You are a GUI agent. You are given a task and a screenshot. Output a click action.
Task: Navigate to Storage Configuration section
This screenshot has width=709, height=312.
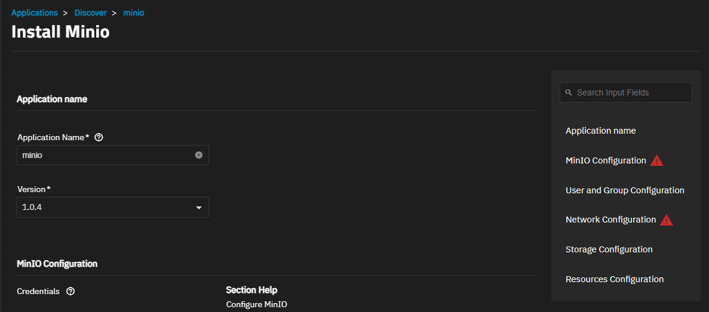[609, 249]
